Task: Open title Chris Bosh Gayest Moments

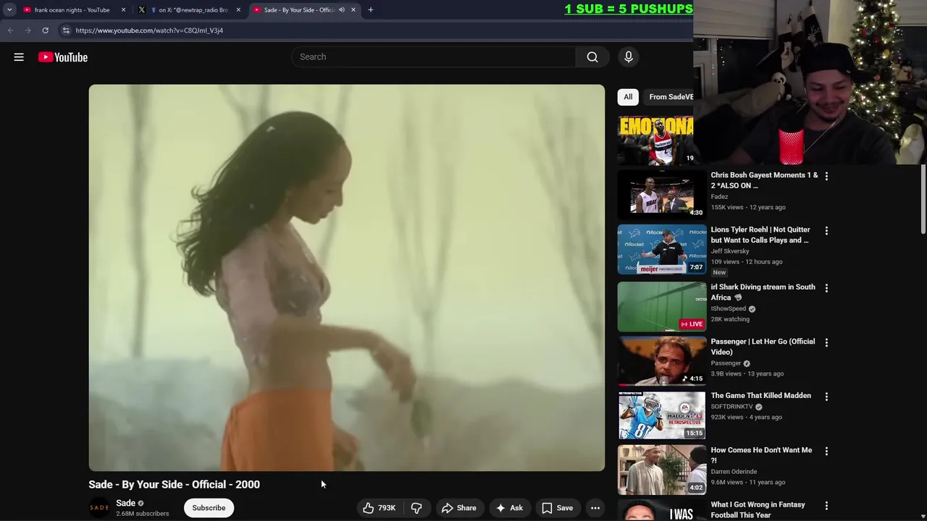Action: [x=764, y=180]
